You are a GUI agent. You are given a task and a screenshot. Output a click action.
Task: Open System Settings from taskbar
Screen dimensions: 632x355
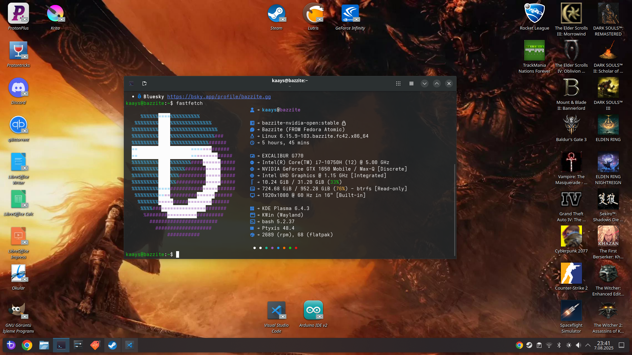coord(78,345)
